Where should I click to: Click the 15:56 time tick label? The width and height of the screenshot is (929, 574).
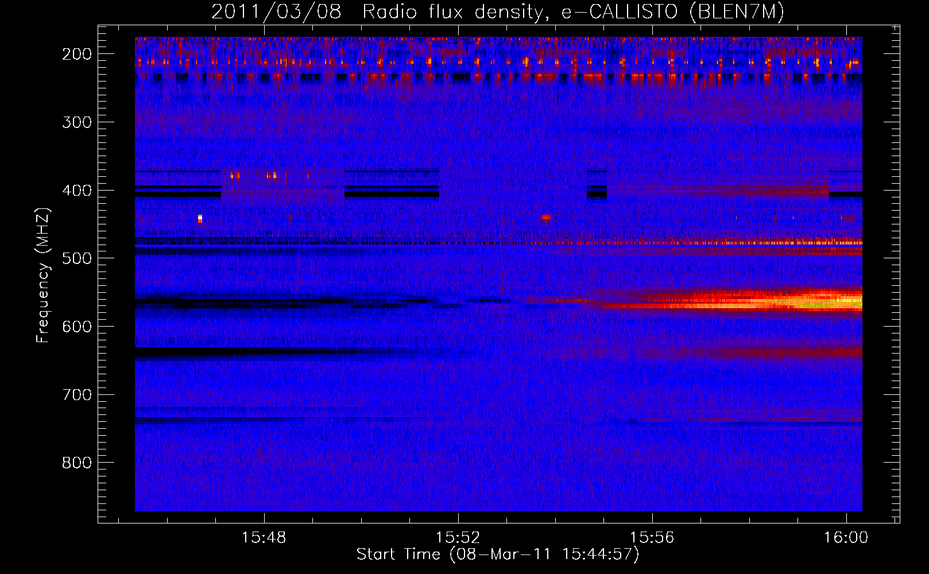tap(652, 538)
